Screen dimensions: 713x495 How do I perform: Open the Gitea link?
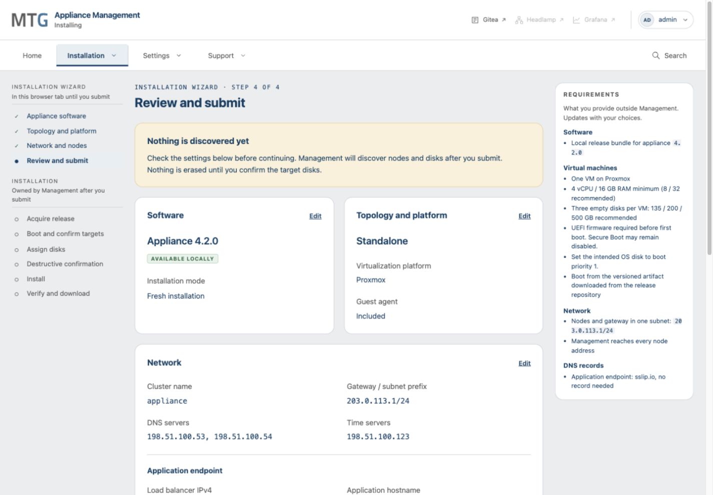489,20
